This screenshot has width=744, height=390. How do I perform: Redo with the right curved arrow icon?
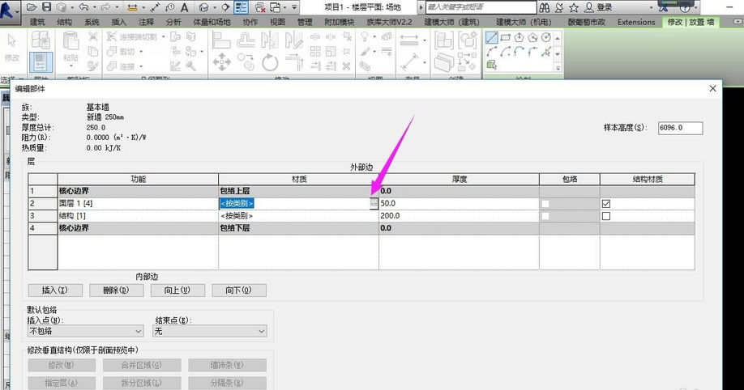[x=105, y=7]
